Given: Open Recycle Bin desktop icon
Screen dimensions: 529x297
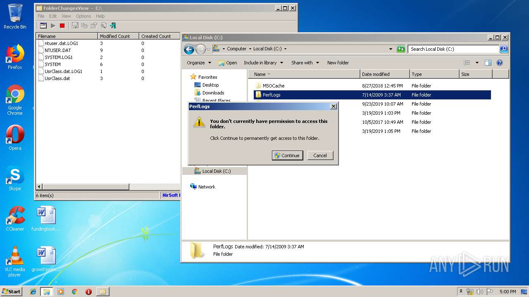Looking at the screenshot, I should coord(15,16).
